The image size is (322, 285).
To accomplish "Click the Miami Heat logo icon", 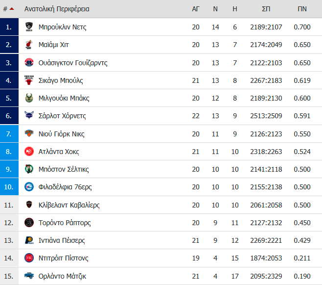I will point(29,45).
